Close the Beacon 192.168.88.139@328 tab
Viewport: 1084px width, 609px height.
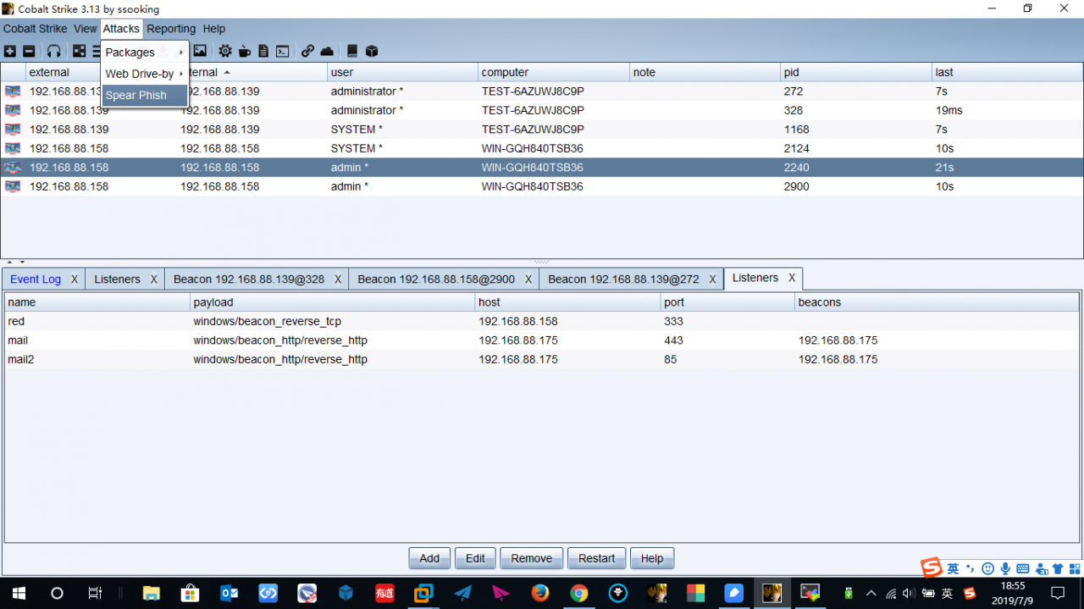[338, 280]
